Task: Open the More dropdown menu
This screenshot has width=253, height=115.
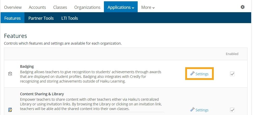Action: coord(148,7)
